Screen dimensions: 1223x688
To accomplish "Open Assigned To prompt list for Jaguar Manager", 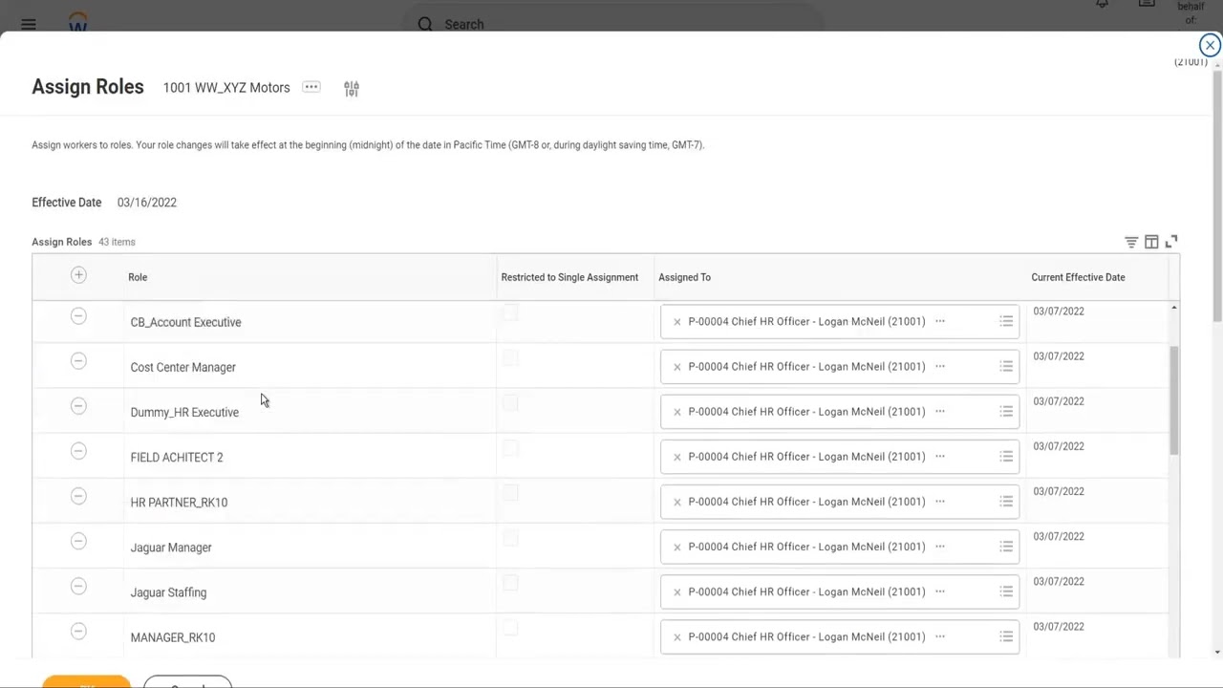I will [1006, 547].
